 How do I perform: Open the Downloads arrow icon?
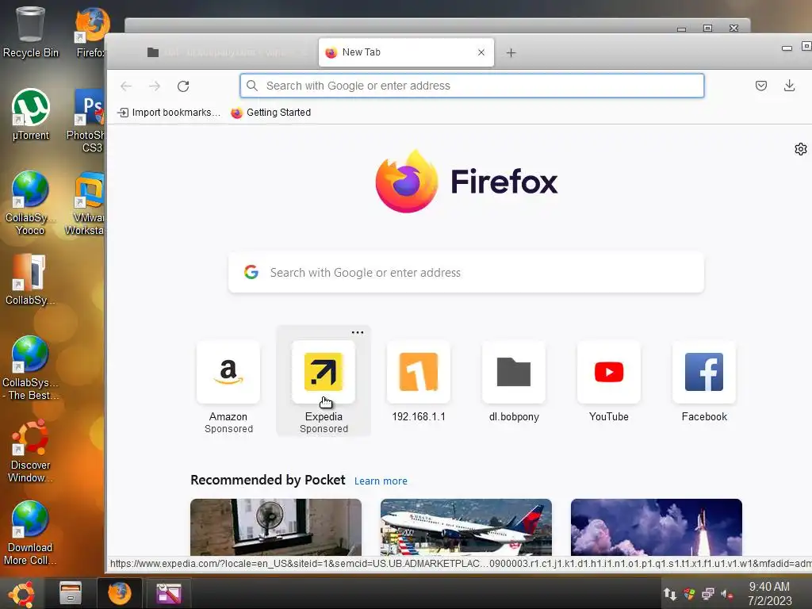click(789, 86)
